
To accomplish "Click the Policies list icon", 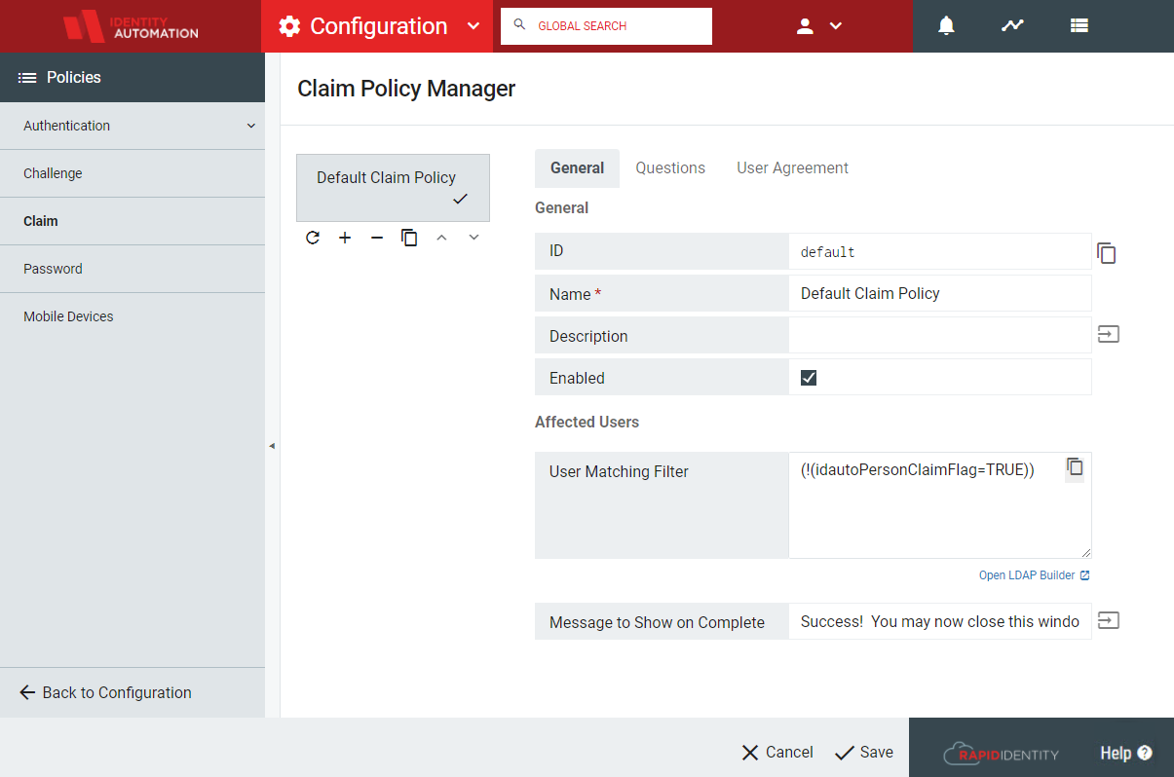I will point(27,77).
